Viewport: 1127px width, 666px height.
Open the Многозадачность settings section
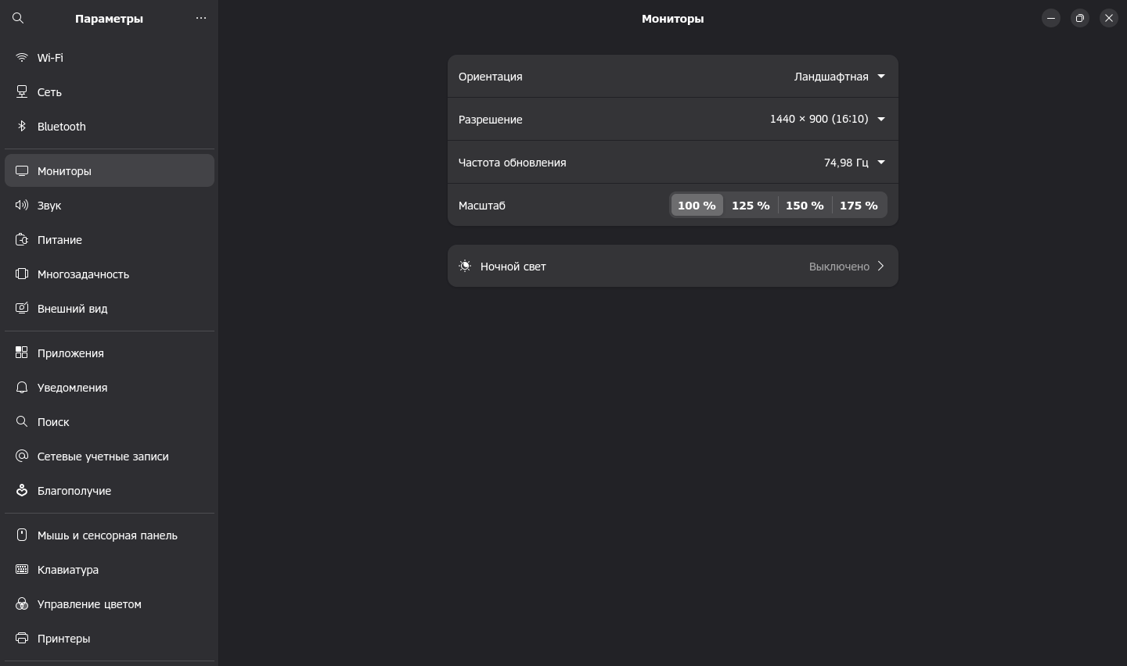point(83,274)
